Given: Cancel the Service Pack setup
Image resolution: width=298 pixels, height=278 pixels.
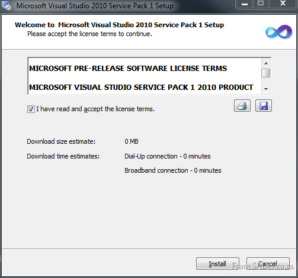Looking at the screenshot, I should pos(268,263).
